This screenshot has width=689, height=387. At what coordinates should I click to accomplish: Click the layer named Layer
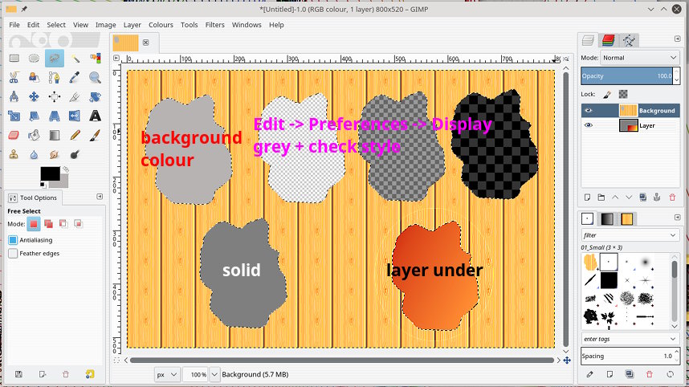[x=646, y=125]
